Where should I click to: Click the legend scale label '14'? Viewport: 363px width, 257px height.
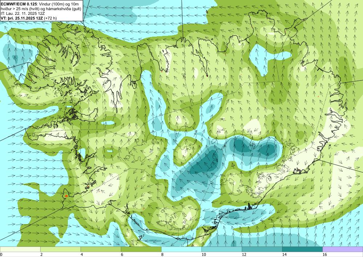284,254
